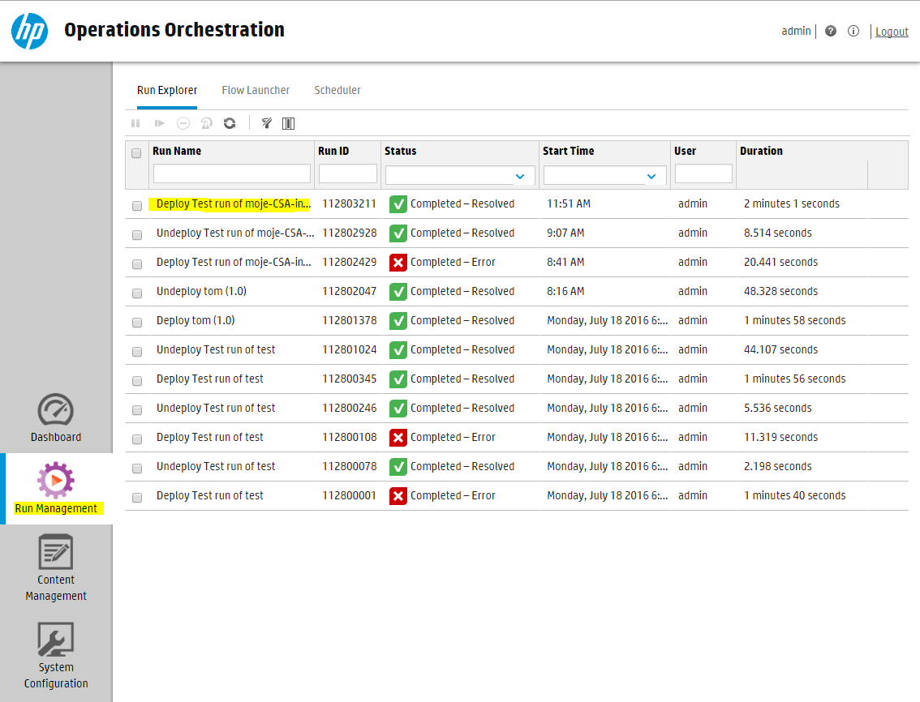Select checkbox for run 112803211
920x702 pixels.
[x=137, y=206]
